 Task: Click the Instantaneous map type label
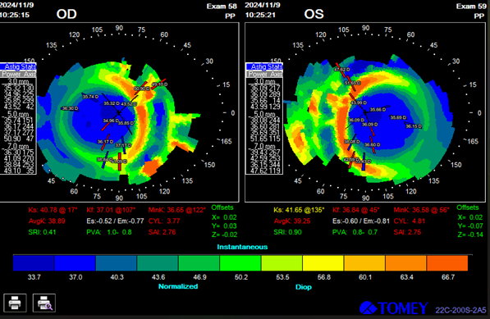click(242, 247)
